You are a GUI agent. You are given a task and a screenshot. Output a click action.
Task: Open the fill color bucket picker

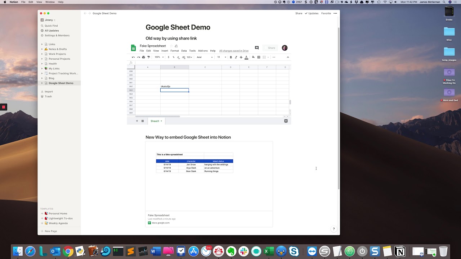(x=253, y=57)
